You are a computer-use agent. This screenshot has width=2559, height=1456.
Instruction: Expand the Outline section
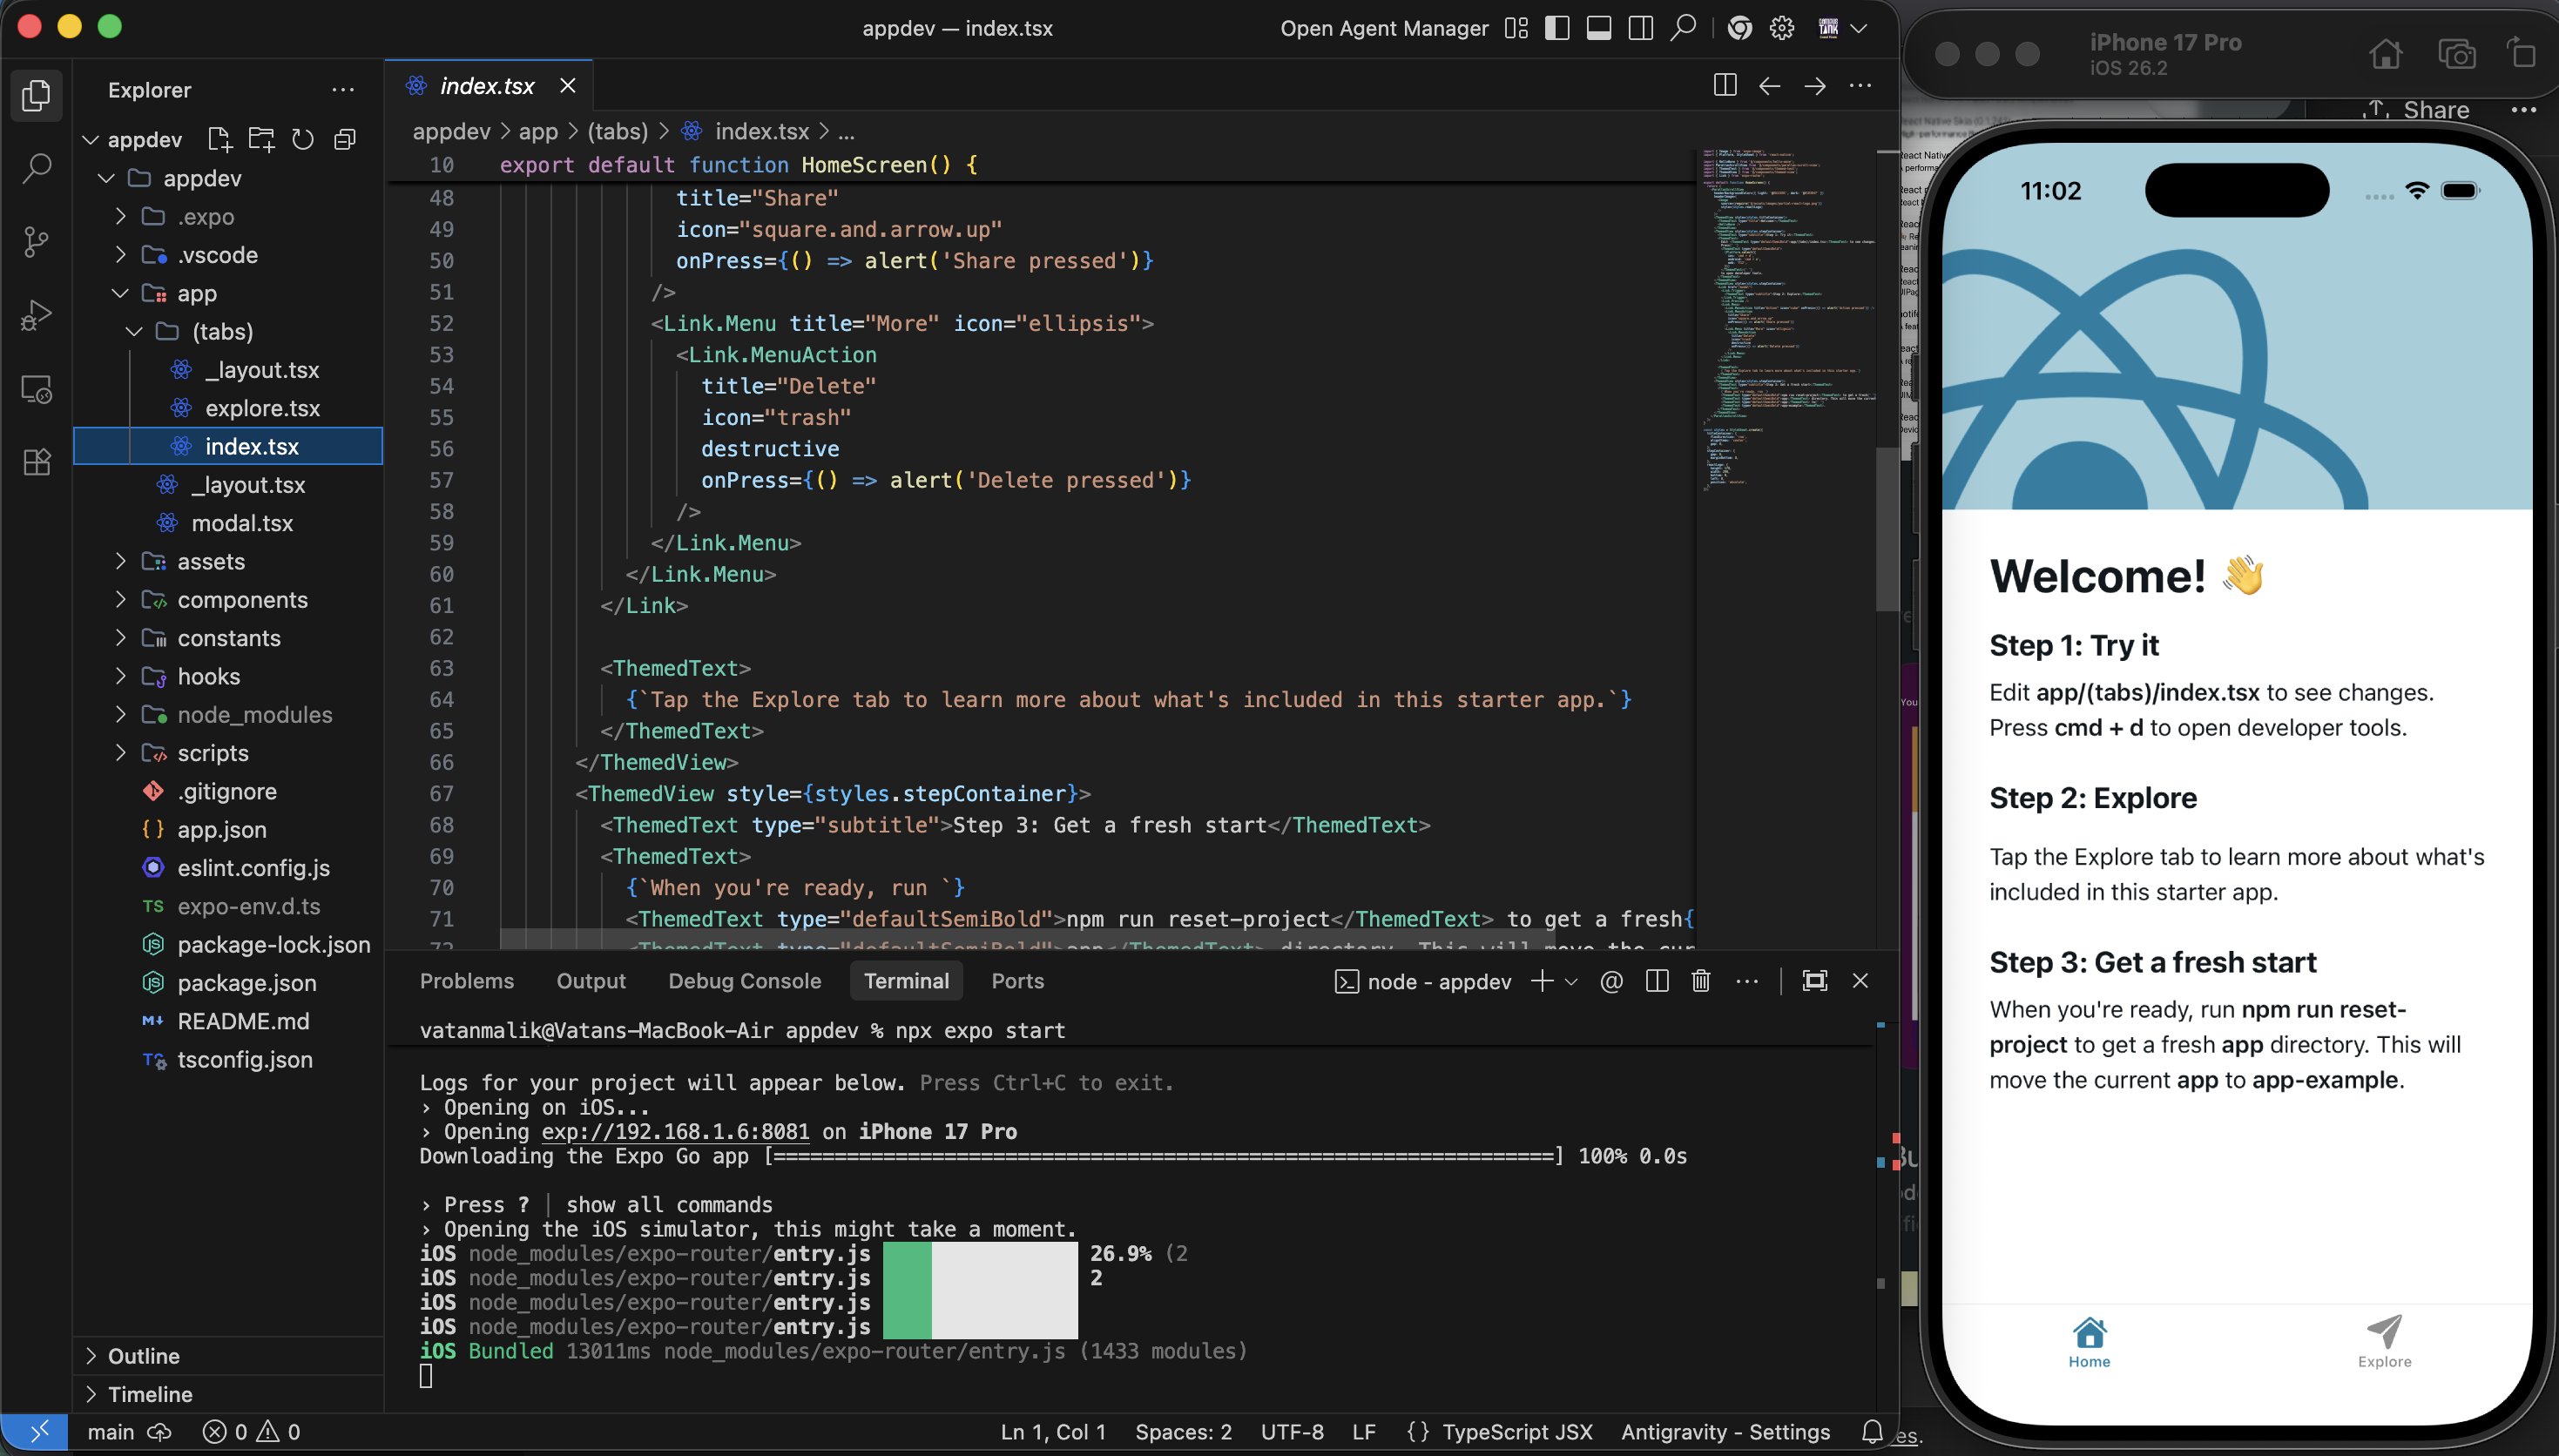coord(144,1356)
